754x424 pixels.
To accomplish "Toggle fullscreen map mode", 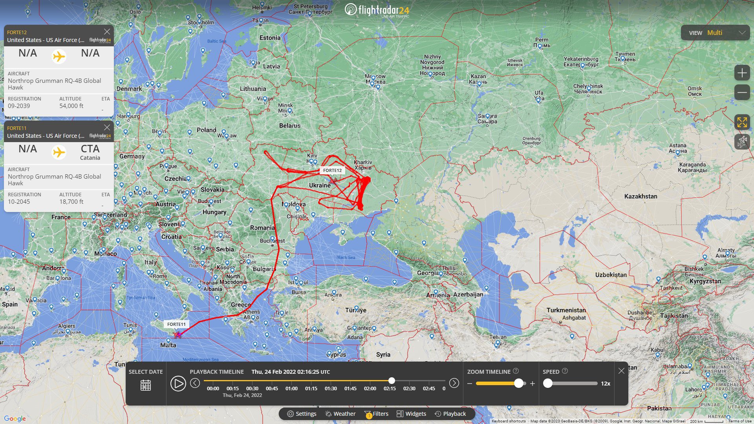I will coord(742,122).
